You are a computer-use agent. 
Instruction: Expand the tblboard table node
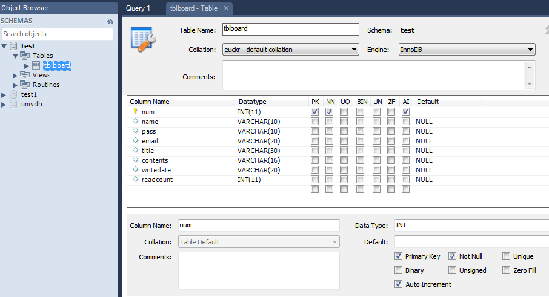[x=27, y=66]
